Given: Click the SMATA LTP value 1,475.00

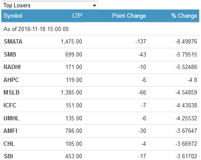Looking at the screenshot, I should coord(71,41).
